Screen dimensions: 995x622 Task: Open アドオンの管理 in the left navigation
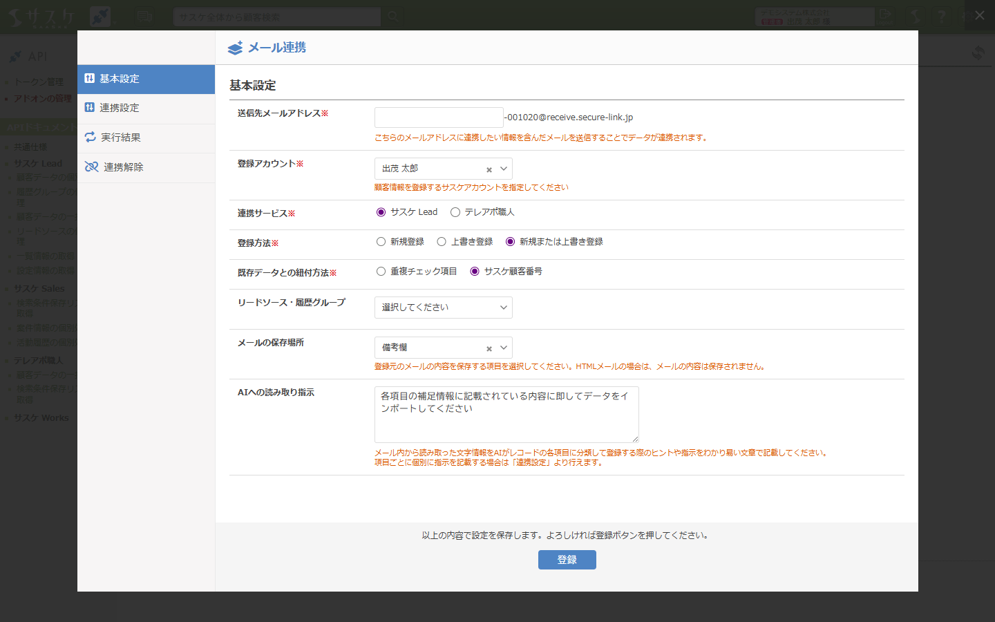41,98
